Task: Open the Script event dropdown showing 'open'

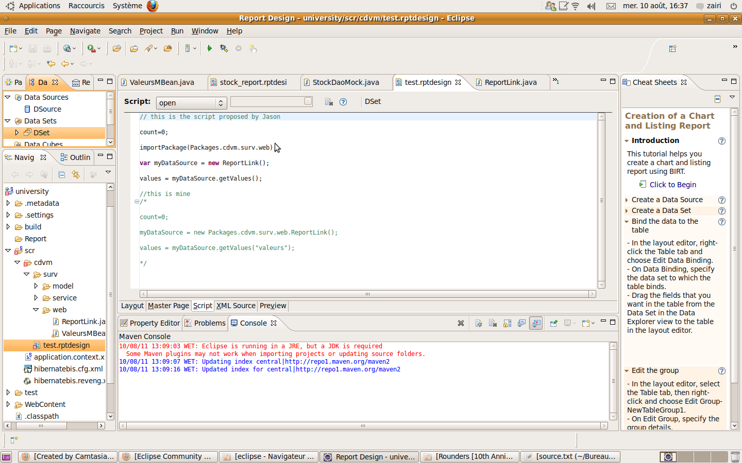Action: (191, 103)
